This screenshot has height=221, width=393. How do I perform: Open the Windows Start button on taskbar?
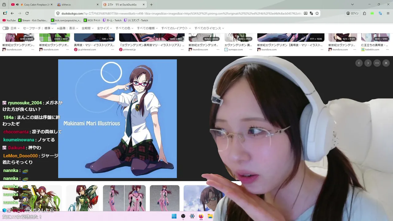[x=174, y=216]
